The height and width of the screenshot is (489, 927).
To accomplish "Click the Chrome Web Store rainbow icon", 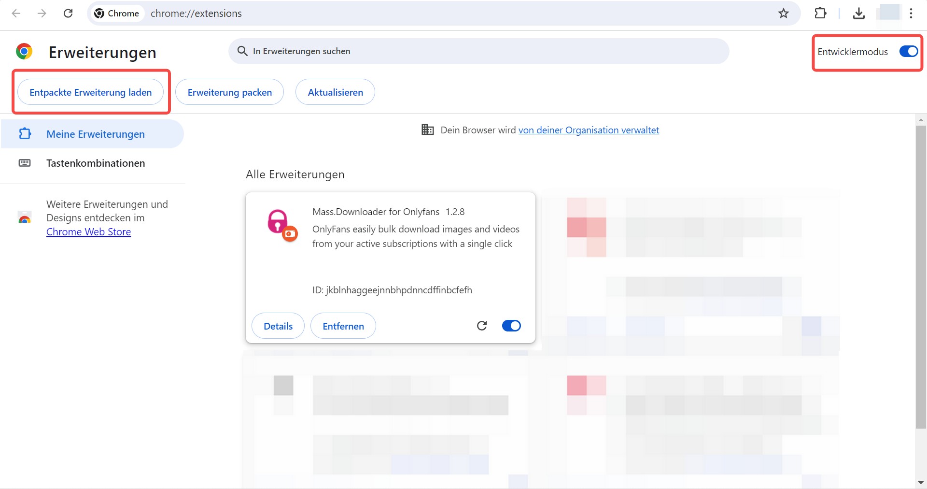I will [25, 217].
